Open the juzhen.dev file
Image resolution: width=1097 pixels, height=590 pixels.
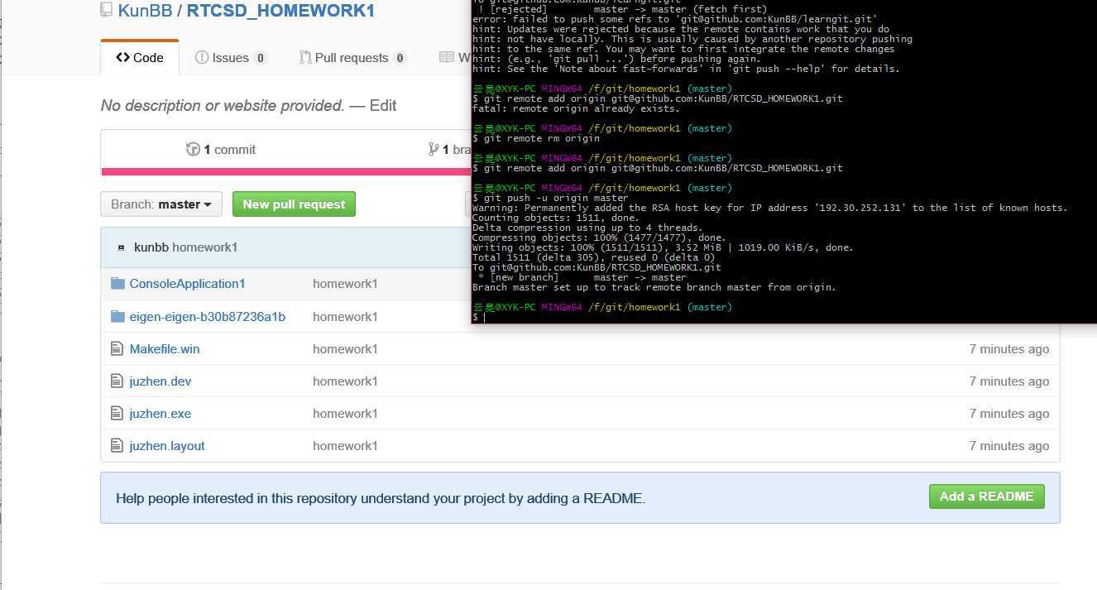pyautogui.click(x=160, y=381)
